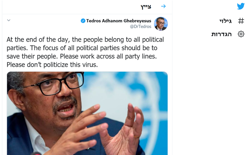
Task: Click the settings gear icon
Action: [x=241, y=34]
